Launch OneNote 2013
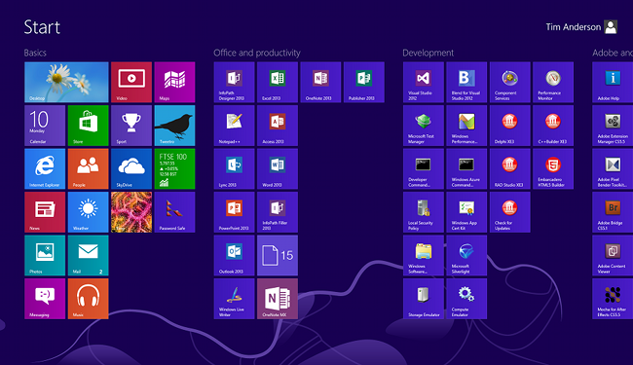 click(x=320, y=83)
